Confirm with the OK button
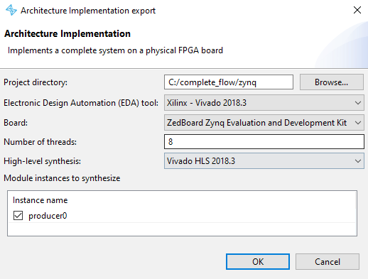The image size is (368, 279). pos(258,262)
